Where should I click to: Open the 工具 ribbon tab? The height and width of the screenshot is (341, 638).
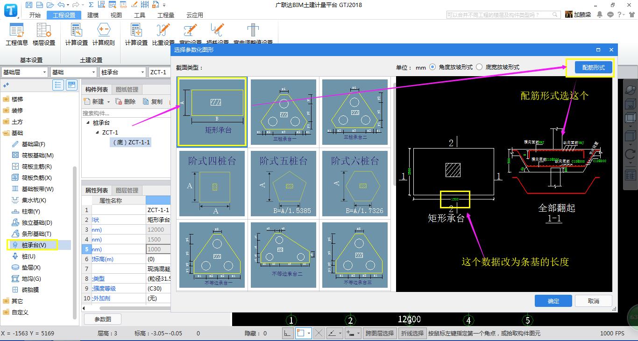point(140,15)
